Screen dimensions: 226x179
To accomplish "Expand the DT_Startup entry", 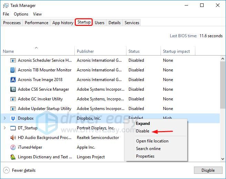I will [x=4, y=128].
